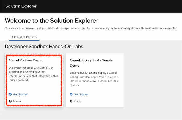Click the Developer Sandbox Hands-On Labs heading
Image resolution: width=182 pixels, height=120 pixels.
coord(44,47)
